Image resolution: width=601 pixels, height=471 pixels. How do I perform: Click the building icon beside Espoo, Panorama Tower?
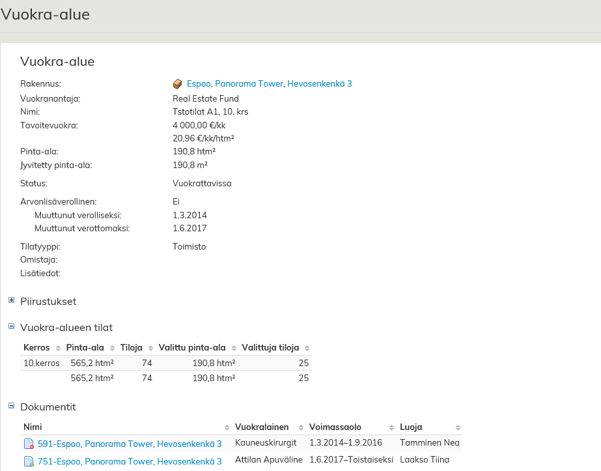coord(177,84)
